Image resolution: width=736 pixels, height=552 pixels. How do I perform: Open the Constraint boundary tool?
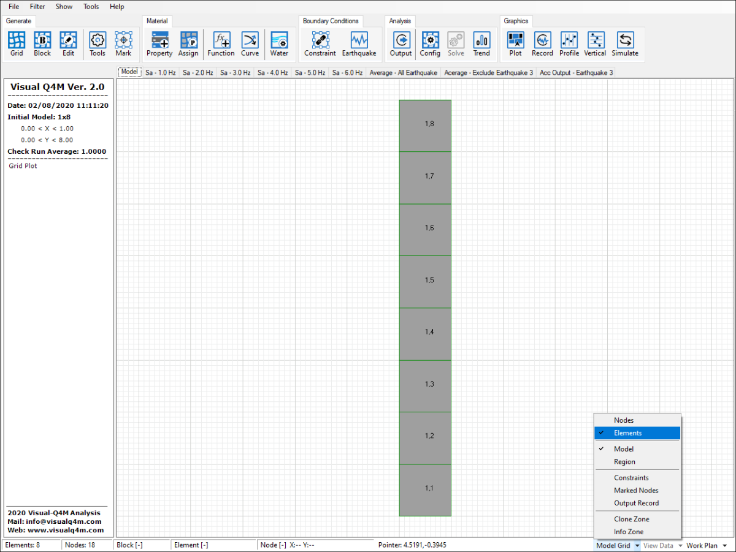coord(320,44)
